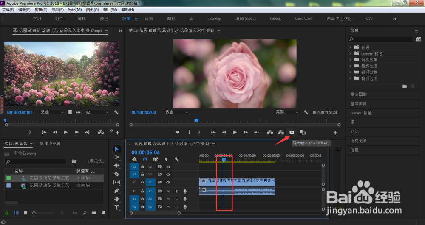Select the Track Select Forward tool

coord(116,157)
